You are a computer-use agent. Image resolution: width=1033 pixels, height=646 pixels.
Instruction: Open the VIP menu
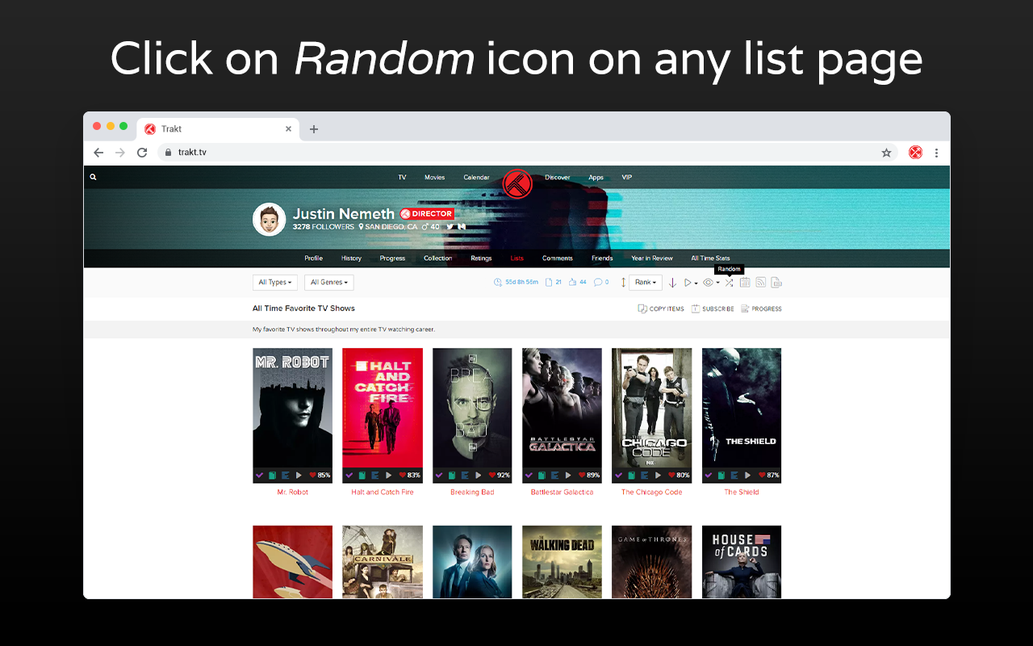(627, 178)
